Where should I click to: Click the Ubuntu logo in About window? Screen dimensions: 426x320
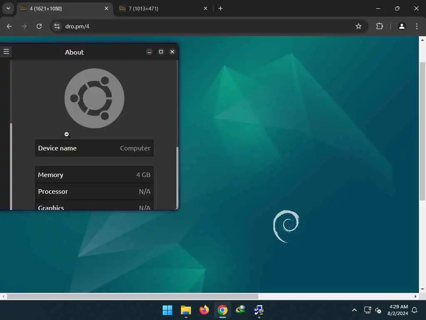tap(94, 98)
